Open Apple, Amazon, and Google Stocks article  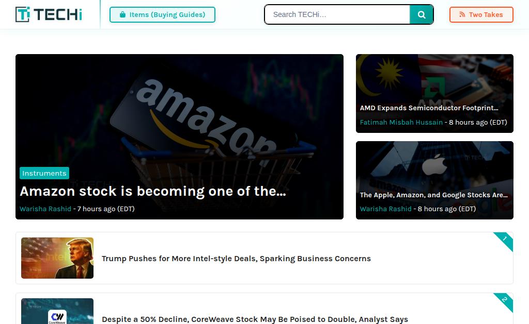[433, 195]
